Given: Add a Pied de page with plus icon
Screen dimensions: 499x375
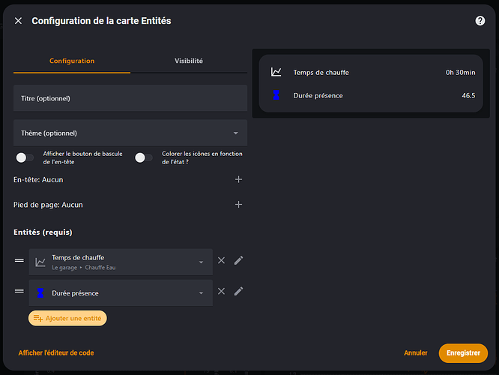Looking at the screenshot, I should tap(238, 205).
